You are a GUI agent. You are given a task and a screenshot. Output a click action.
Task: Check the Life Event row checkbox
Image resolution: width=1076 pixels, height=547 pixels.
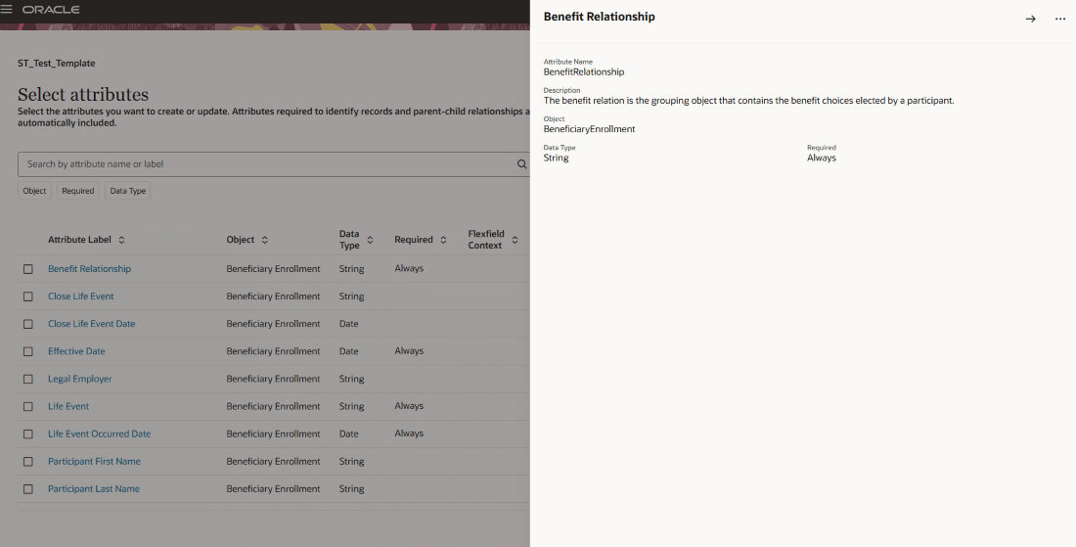pyautogui.click(x=28, y=406)
